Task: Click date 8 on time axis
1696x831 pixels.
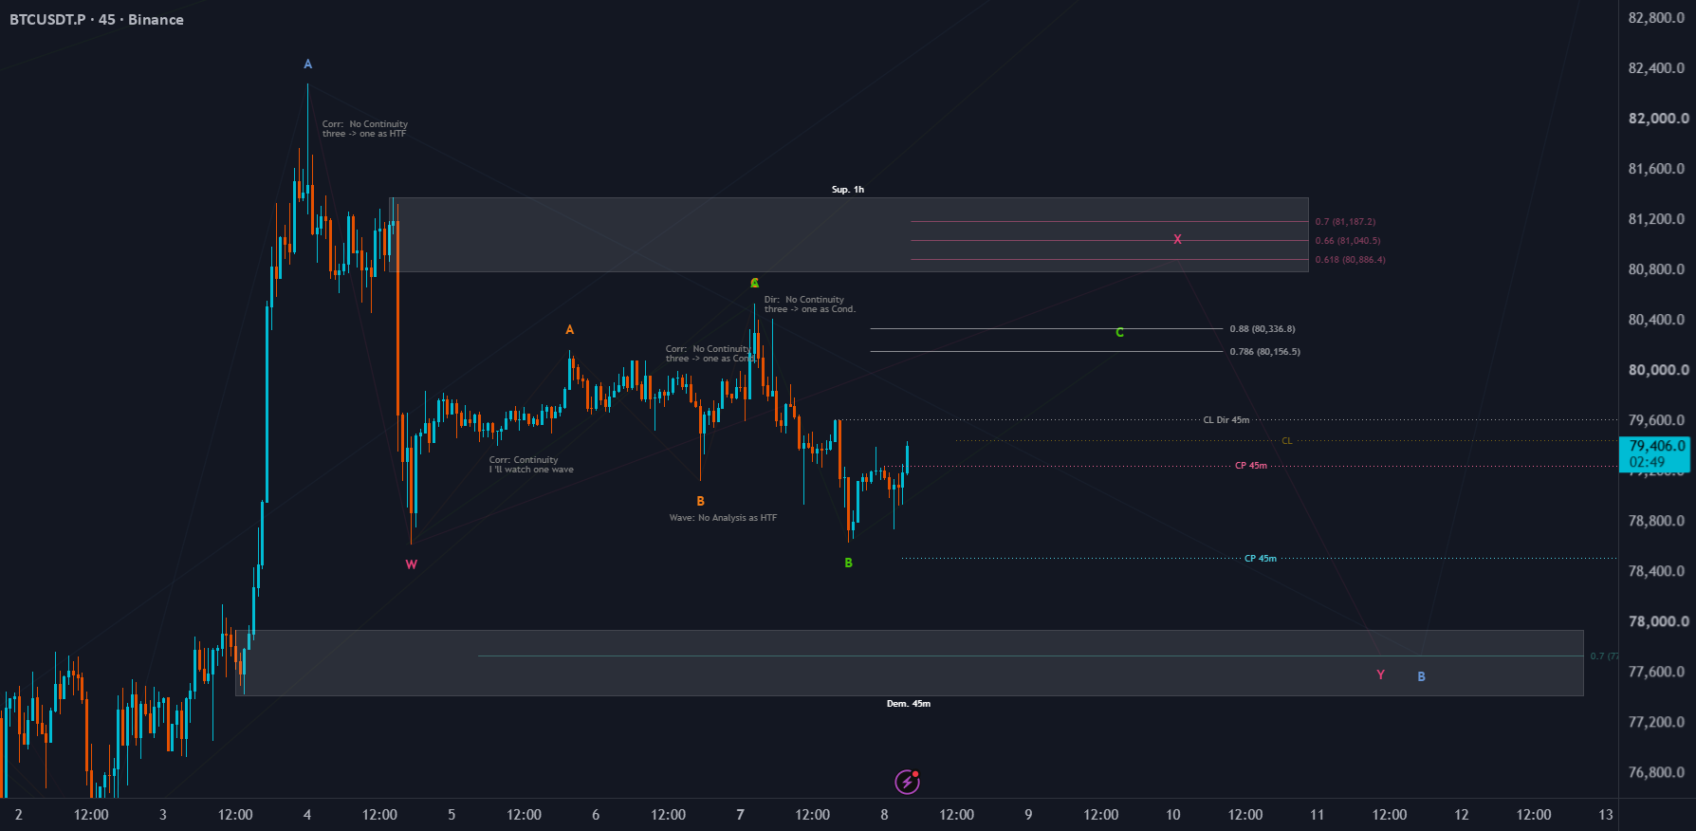Action: pos(884,815)
